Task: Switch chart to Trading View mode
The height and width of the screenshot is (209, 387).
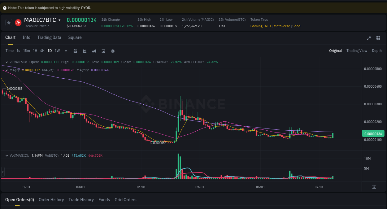Action: [x=357, y=50]
